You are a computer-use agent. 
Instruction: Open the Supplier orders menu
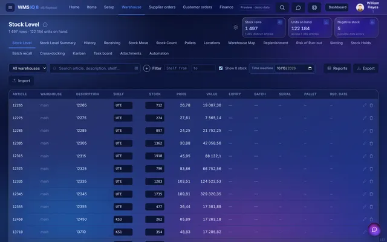(162, 7)
